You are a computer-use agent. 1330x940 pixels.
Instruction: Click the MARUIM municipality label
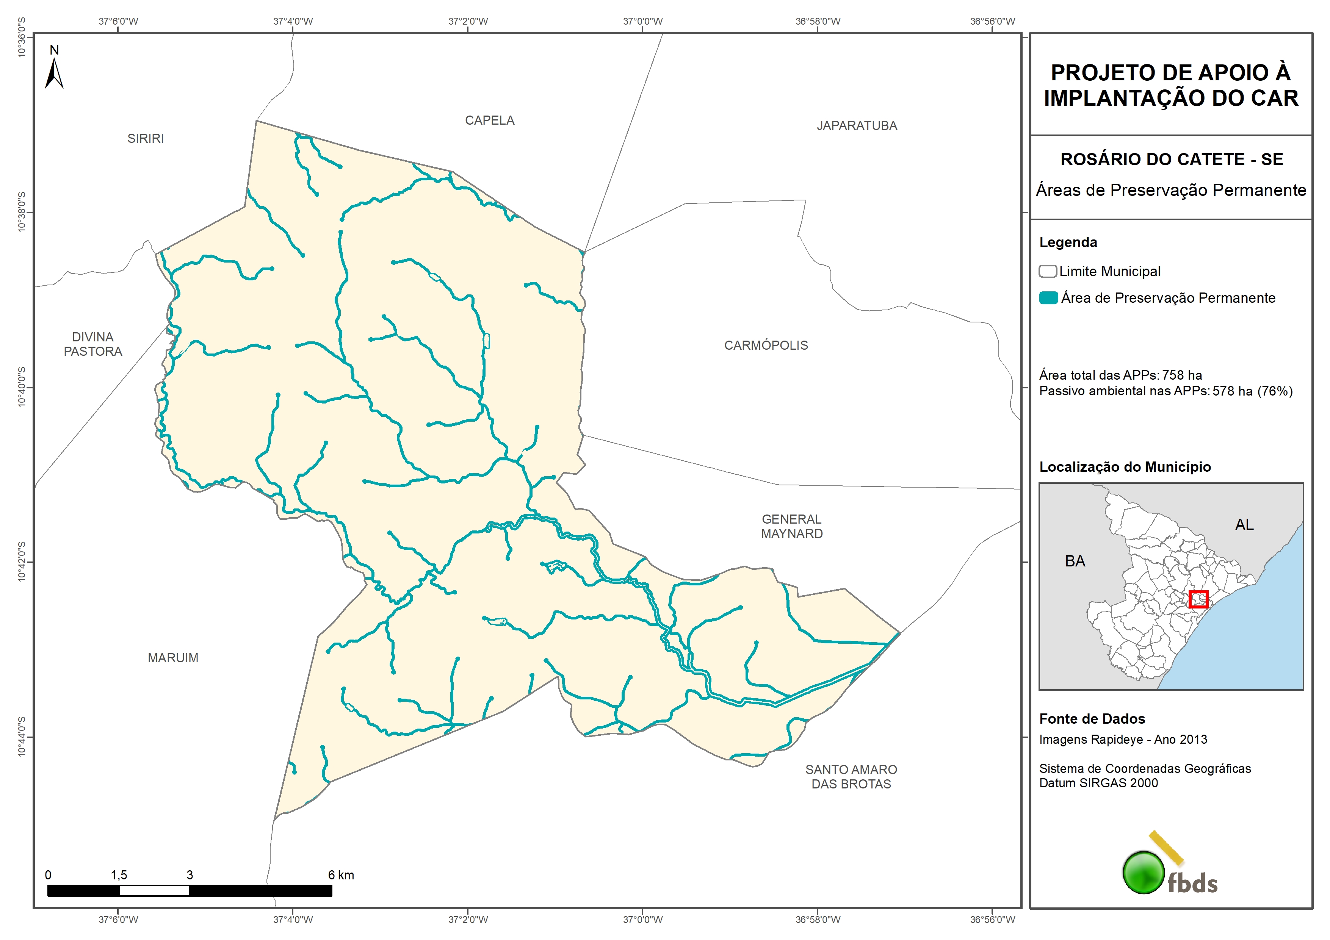(172, 658)
